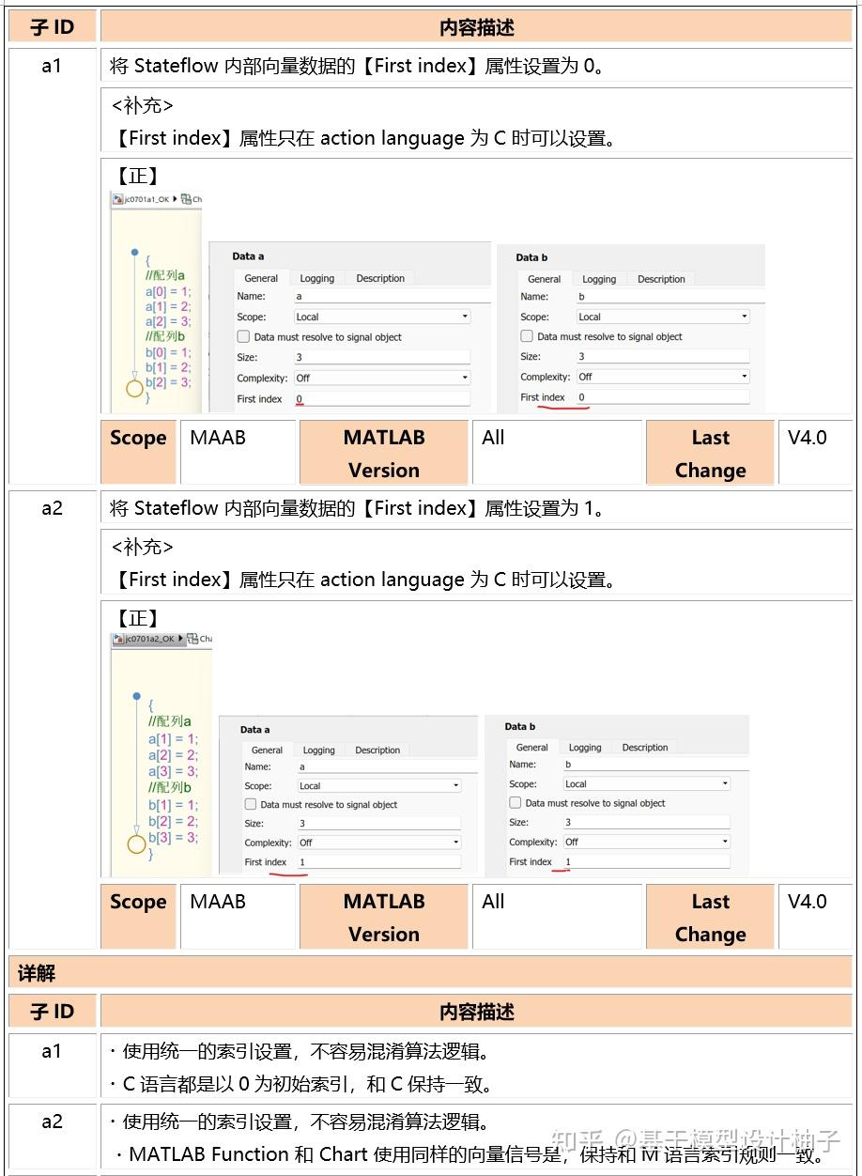The width and height of the screenshot is (862, 1176).
Task: Switch to Logging tab in Data a, First index 0
Action: (x=317, y=278)
